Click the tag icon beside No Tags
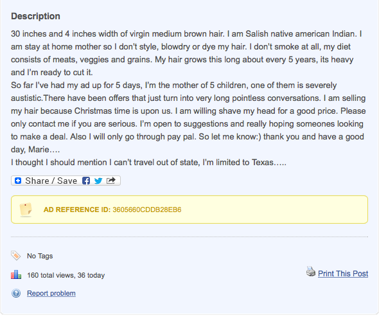This screenshot has height=322, width=379. [16, 255]
